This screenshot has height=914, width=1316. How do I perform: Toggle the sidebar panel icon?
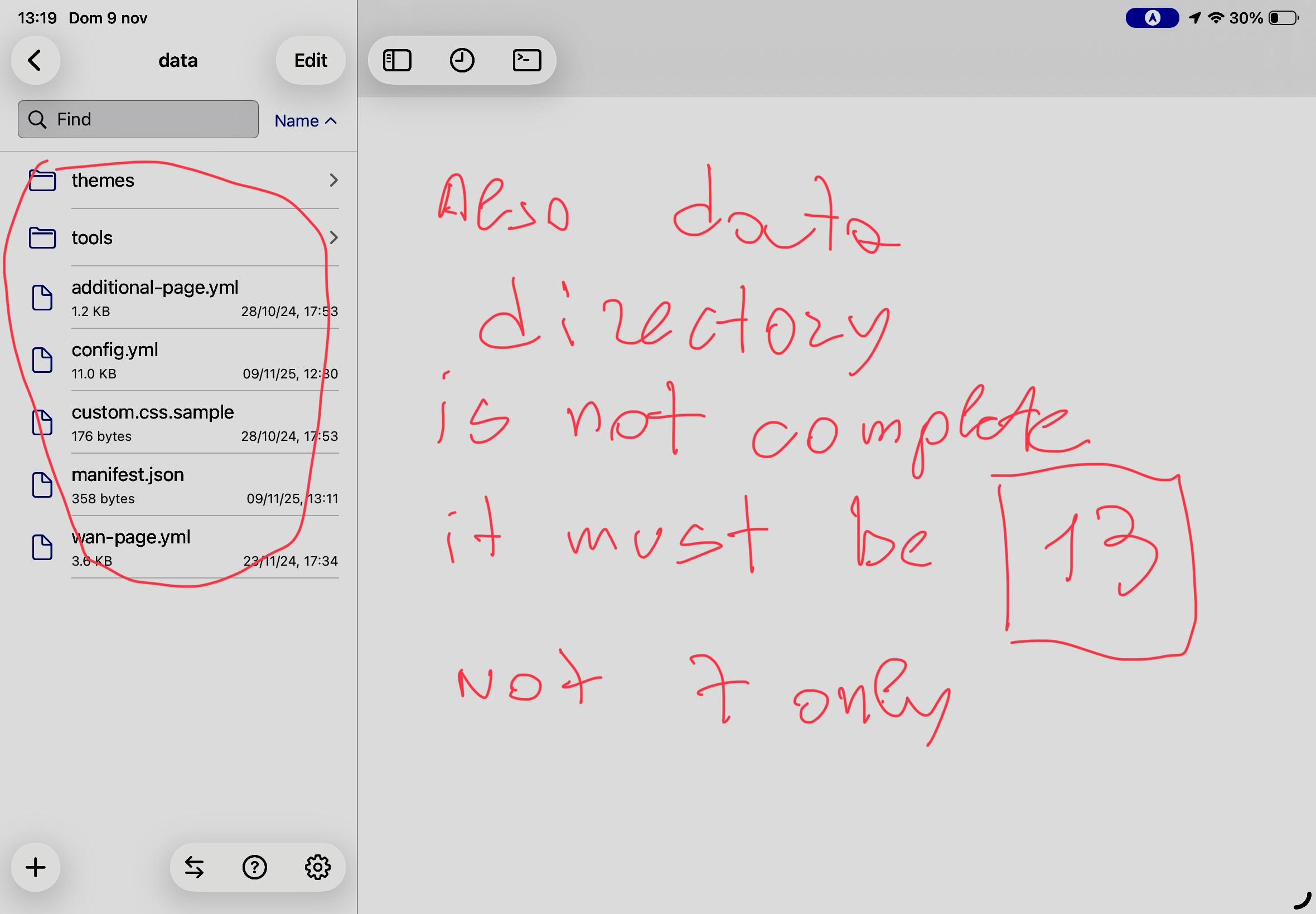397,60
